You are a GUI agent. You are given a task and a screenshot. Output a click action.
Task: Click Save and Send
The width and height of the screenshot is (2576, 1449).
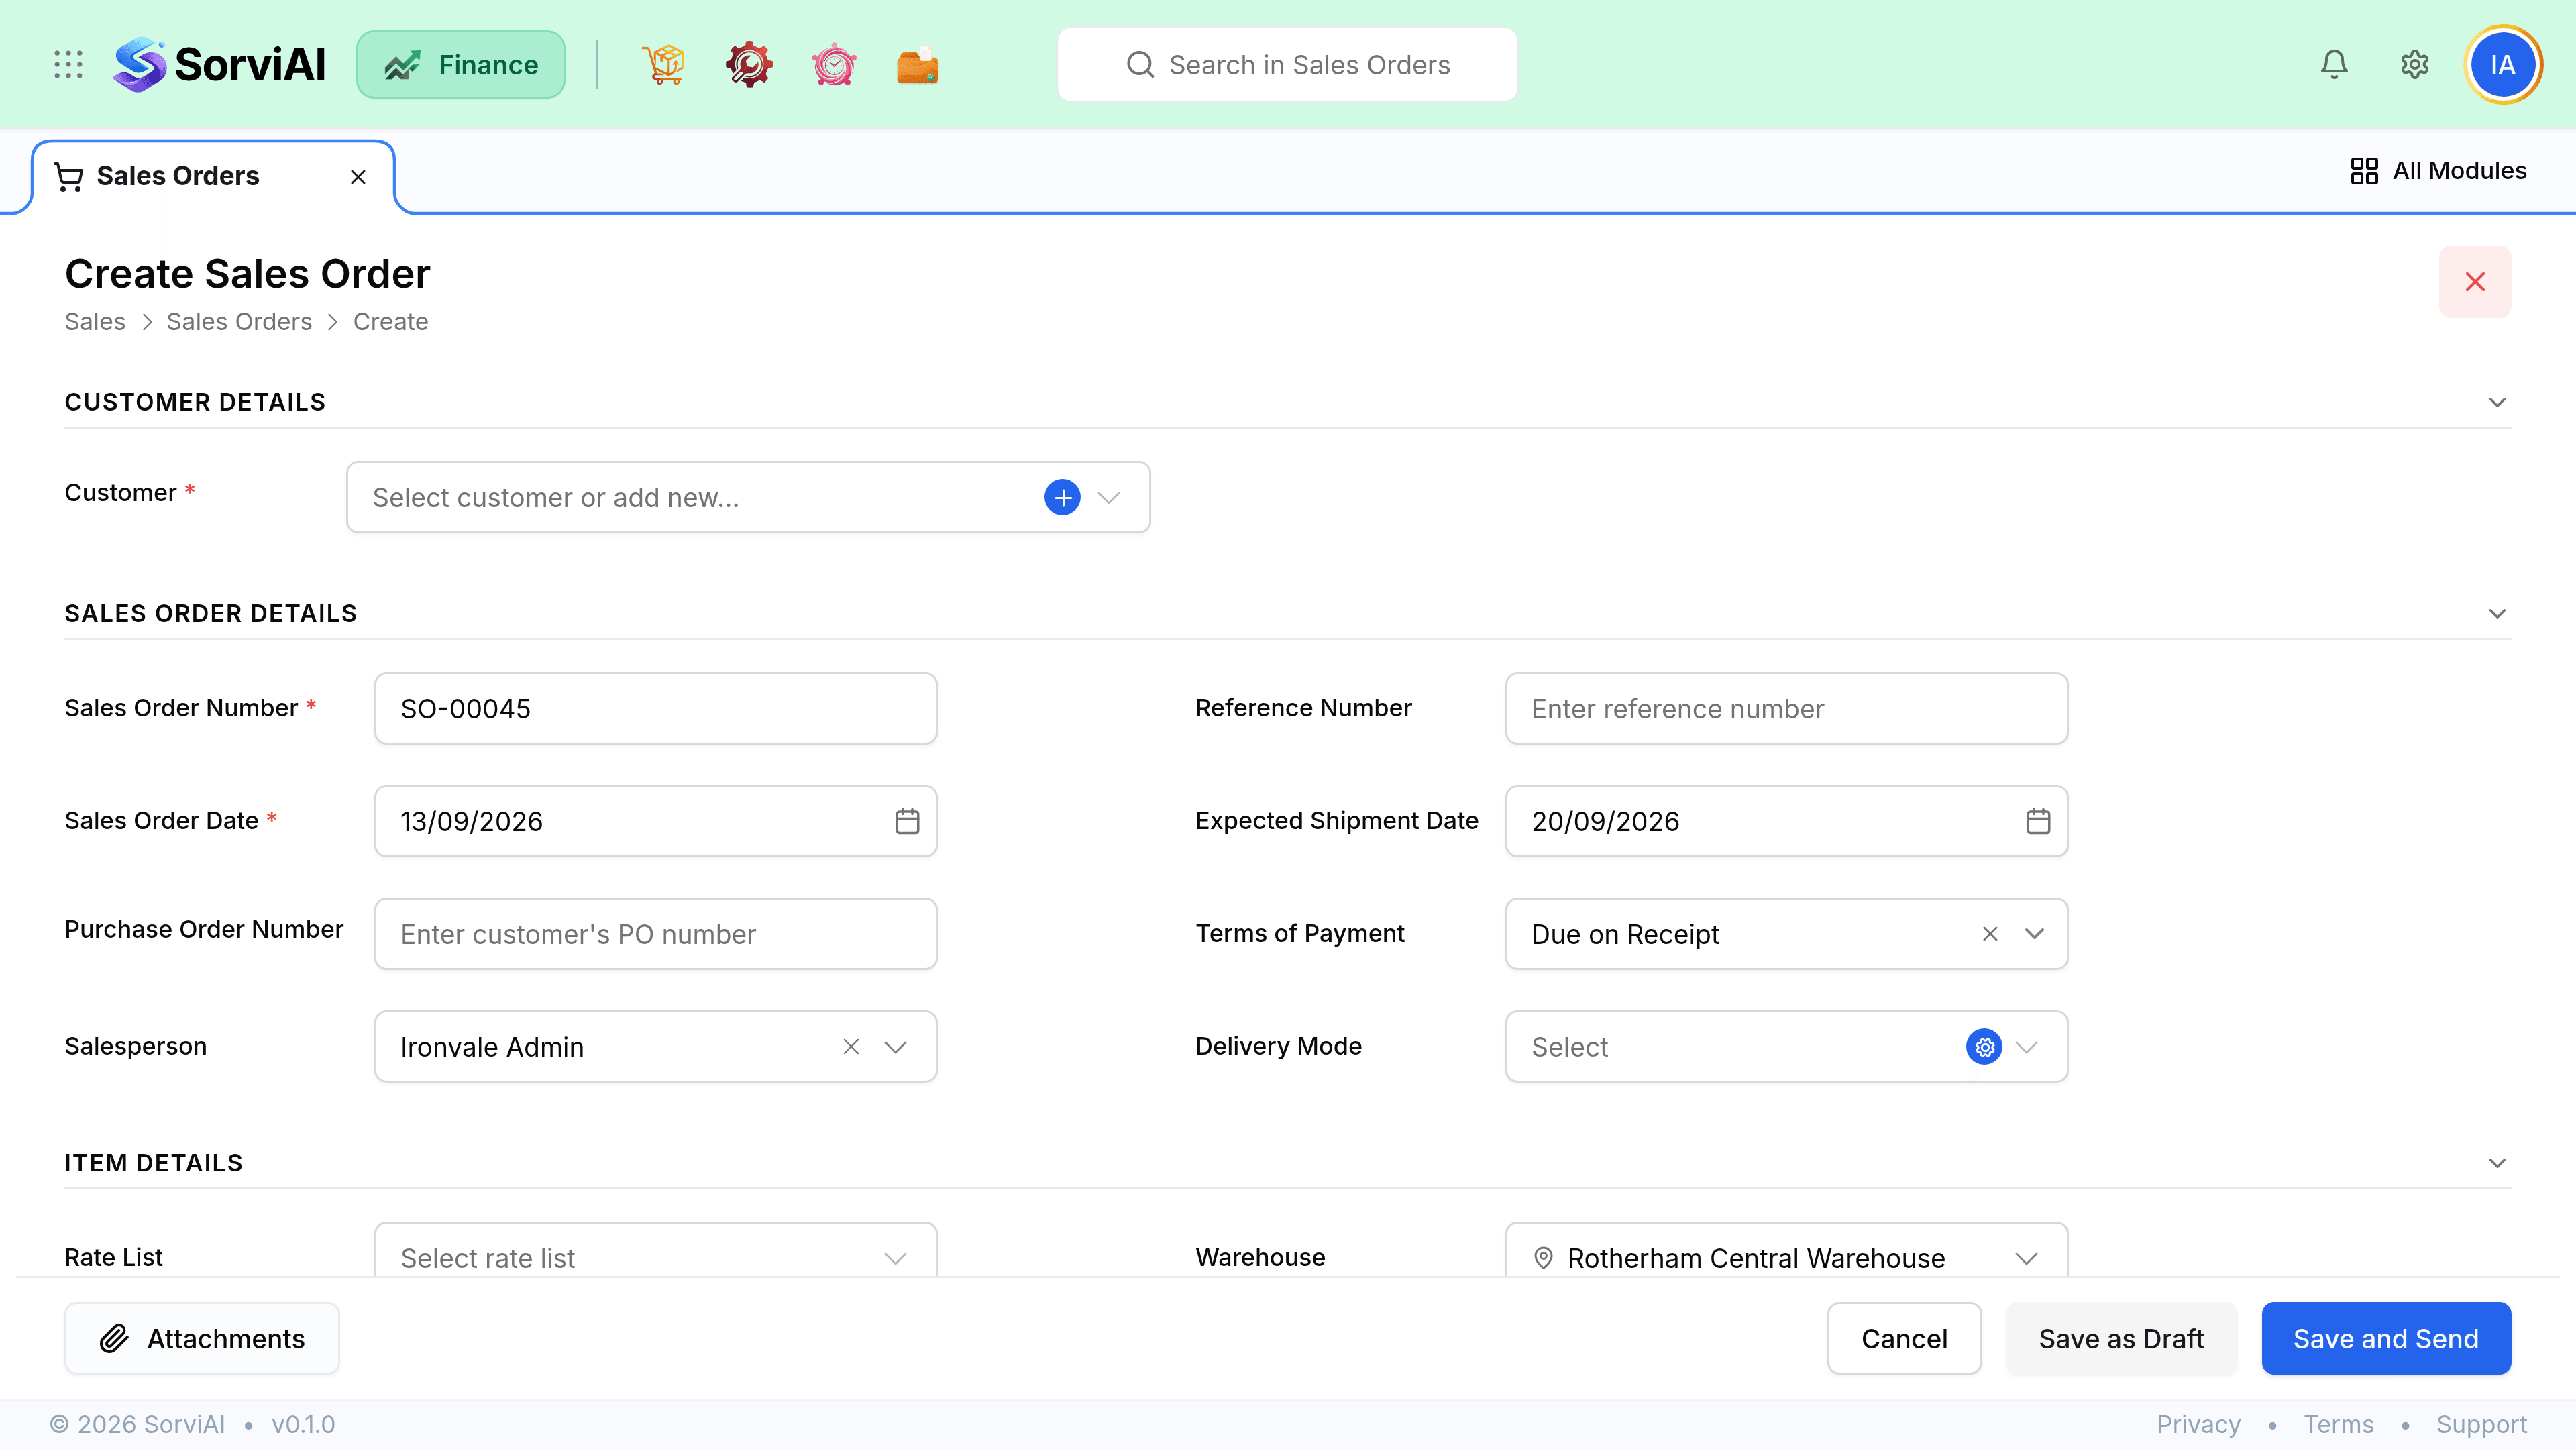[x=2386, y=1339]
